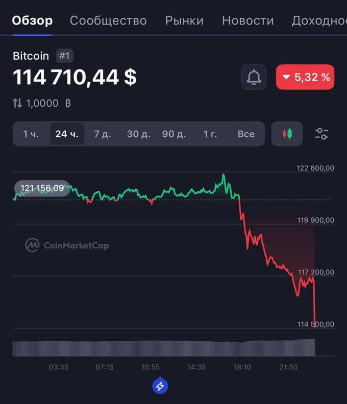Tap the #1 rank badge
Viewport: 347px width, 404px height.
64,56
